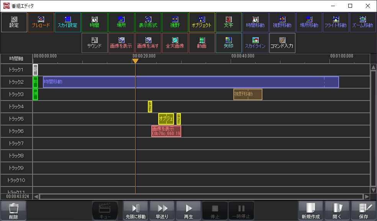Select the 視野移動 clip on Track 3

click(x=248, y=94)
